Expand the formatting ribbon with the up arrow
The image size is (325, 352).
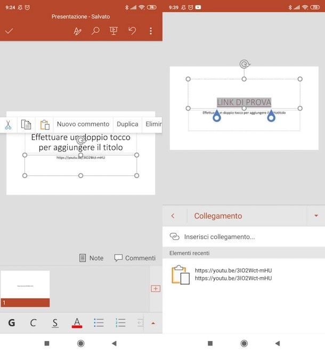pyautogui.click(x=153, y=323)
